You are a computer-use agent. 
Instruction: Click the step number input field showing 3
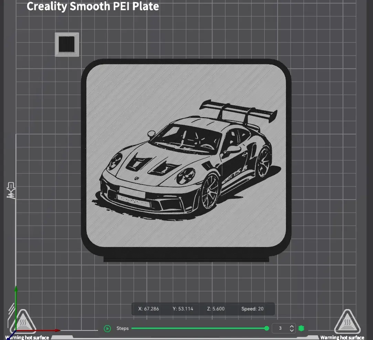click(x=281, y=328)
